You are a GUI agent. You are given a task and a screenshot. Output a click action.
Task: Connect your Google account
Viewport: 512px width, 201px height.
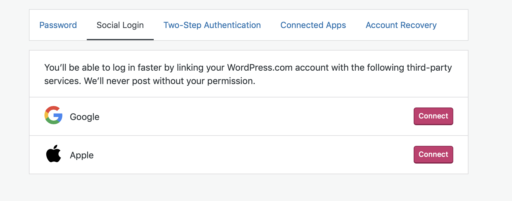click(433, 116)
